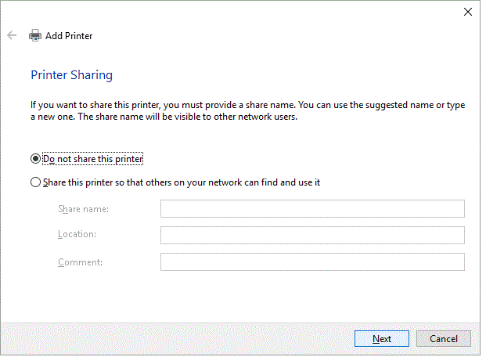Click the 'Comment:' field label
The height and width of the screenshot is (357, 504).
(x=79, y=261)
